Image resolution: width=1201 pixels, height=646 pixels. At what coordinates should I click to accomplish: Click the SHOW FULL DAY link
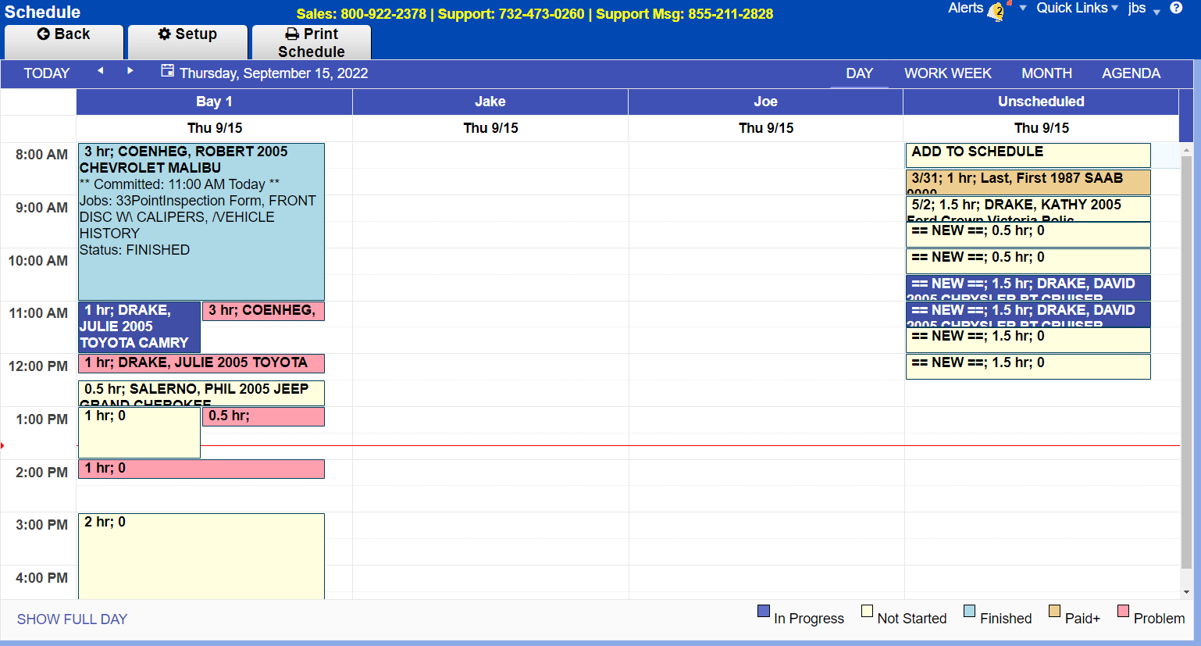[72, 619]
